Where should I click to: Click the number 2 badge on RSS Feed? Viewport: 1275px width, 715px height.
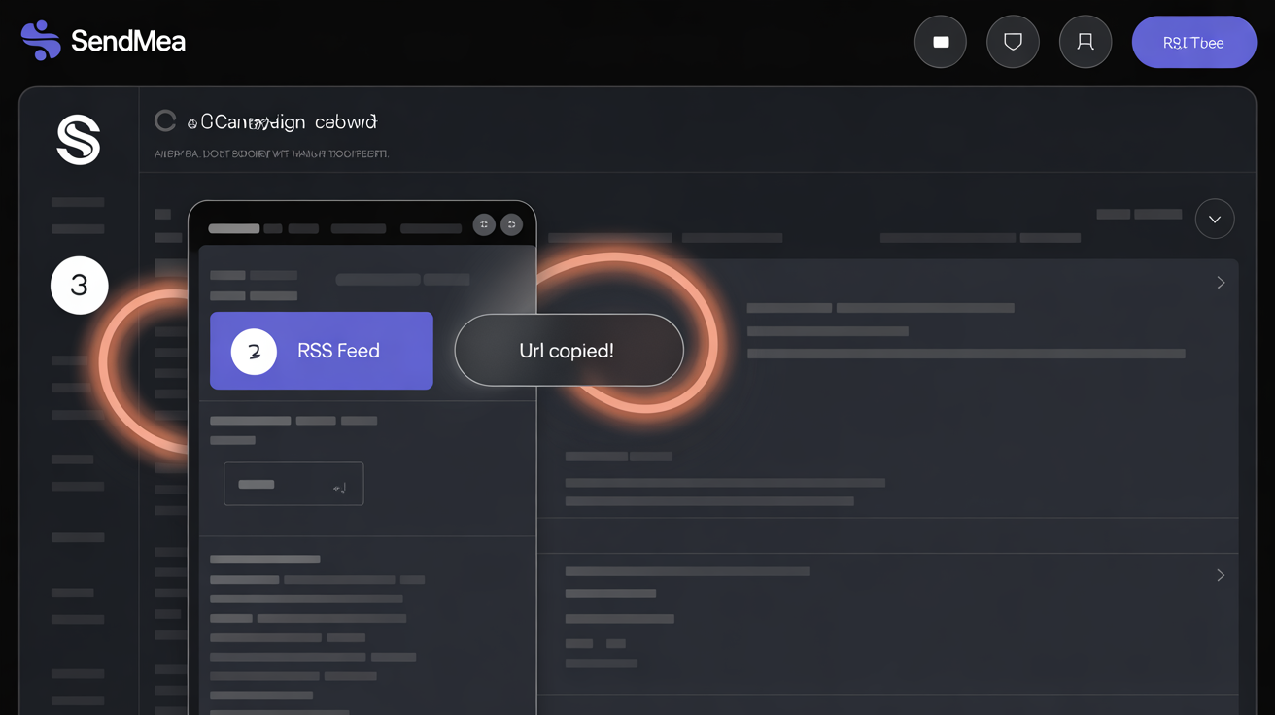coord(254,351)
